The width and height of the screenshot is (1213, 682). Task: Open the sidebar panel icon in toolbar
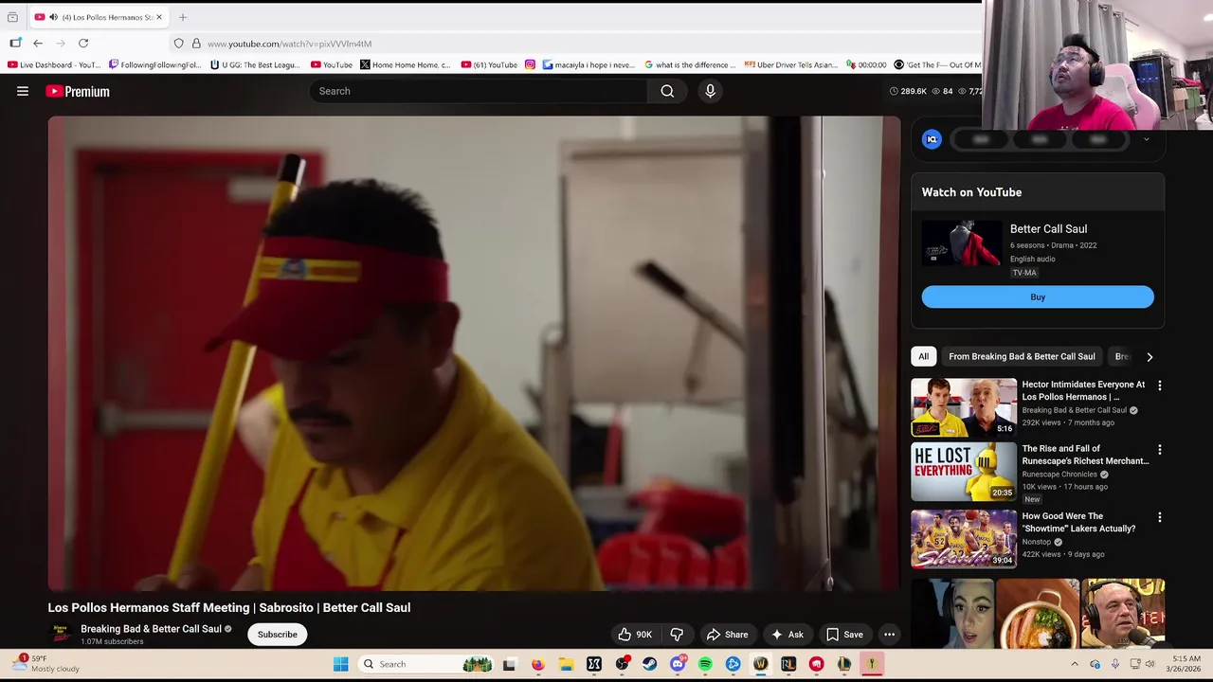[x=15, y=43]
